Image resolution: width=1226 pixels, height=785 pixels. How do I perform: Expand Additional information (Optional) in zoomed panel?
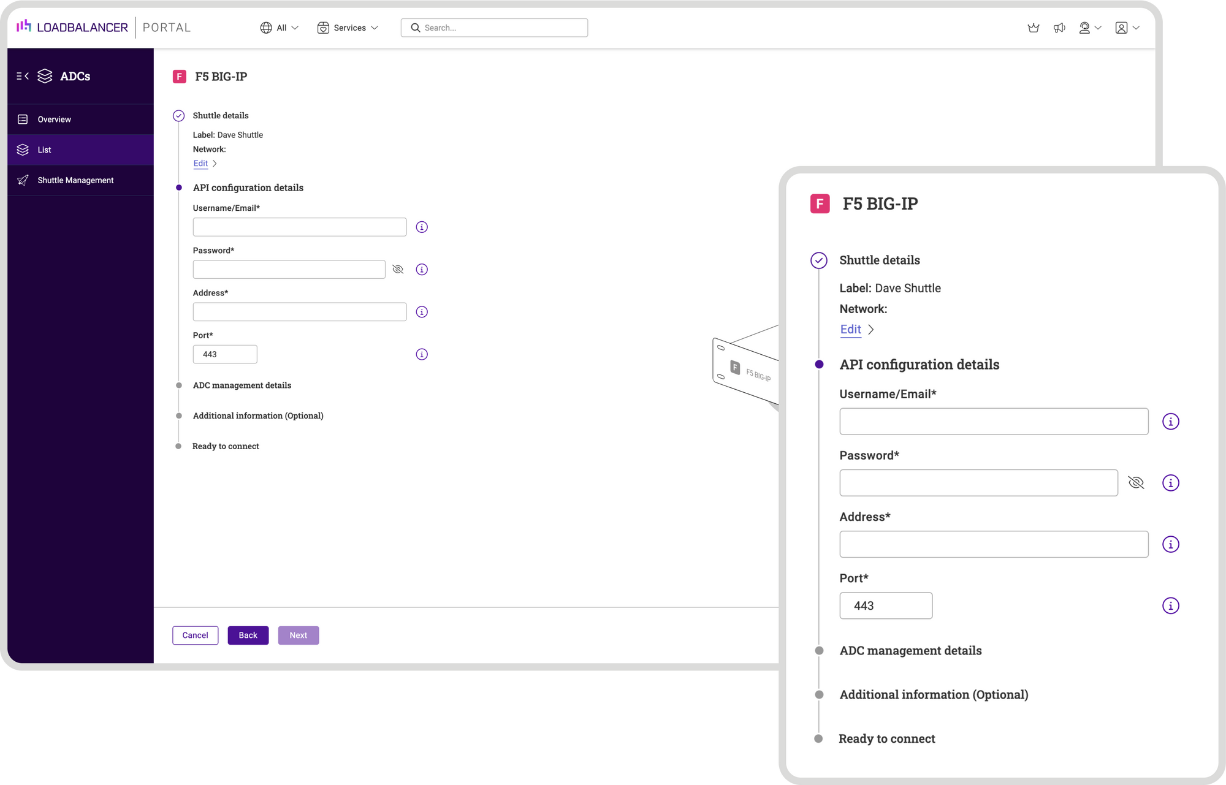tap(934, 695)
